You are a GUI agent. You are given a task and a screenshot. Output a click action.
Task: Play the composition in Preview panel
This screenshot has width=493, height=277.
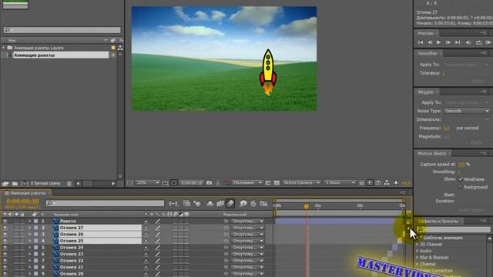(438, 42)
